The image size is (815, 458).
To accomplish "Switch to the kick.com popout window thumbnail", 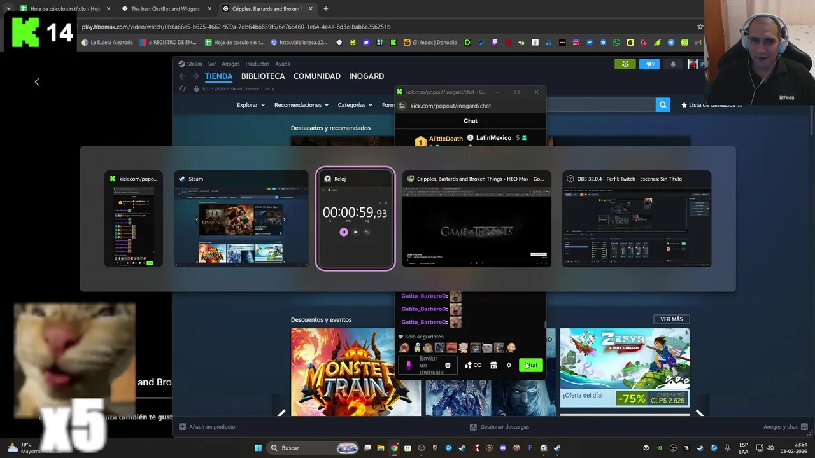I will [134, 218].
